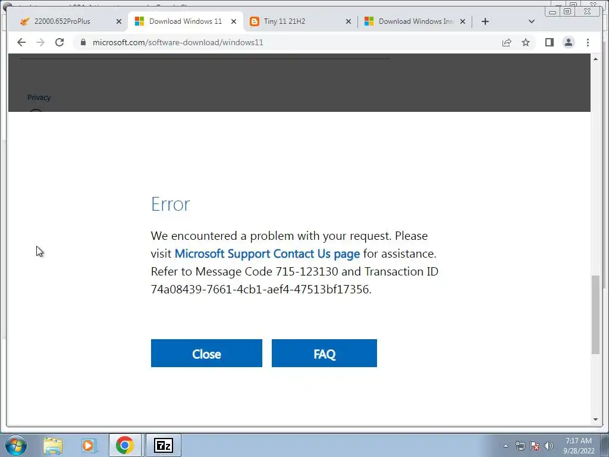Screen dimensions: 609x457
Task: Close the Download Windows 11 tab
Action: [233, 21]
